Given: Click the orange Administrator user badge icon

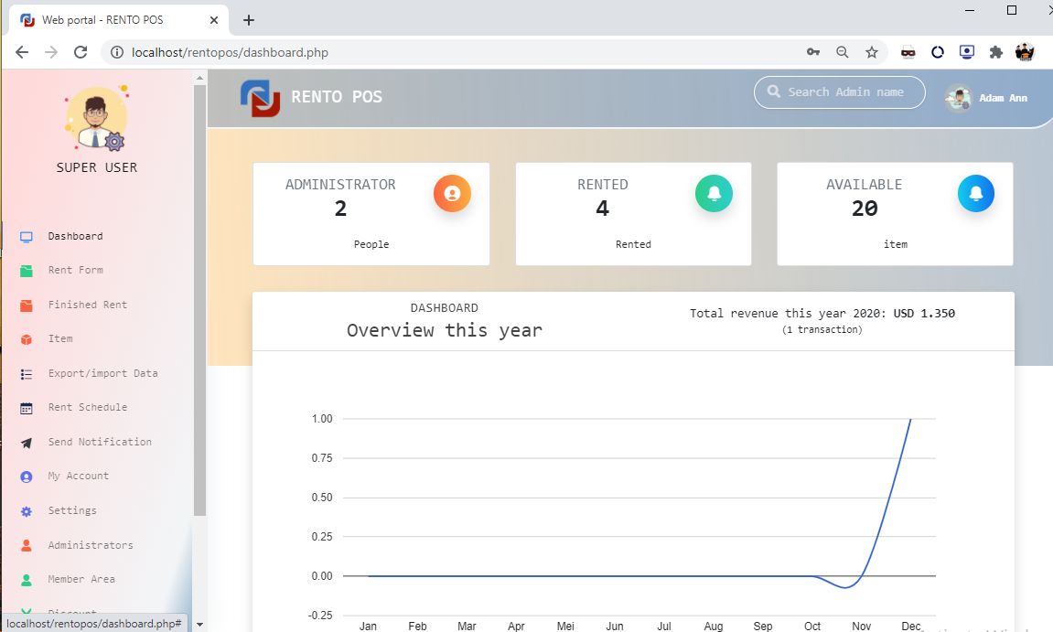Looking at the screenshot, I should (452, 194).
